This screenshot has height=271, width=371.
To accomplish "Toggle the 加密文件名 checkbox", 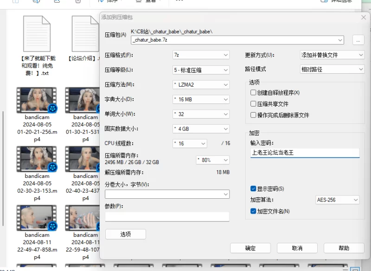I will pyautogui.click(x=253, y=211).
